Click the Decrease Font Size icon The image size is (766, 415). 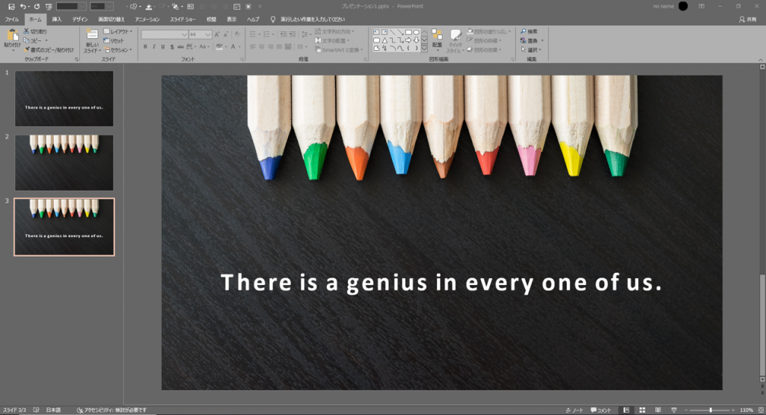pos(226,34)
